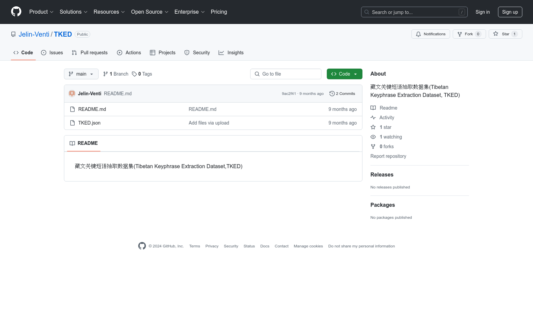The height and width of the screenshot is (333, 533).
Task: Fork the TKED repository
Action: [469, 34]
